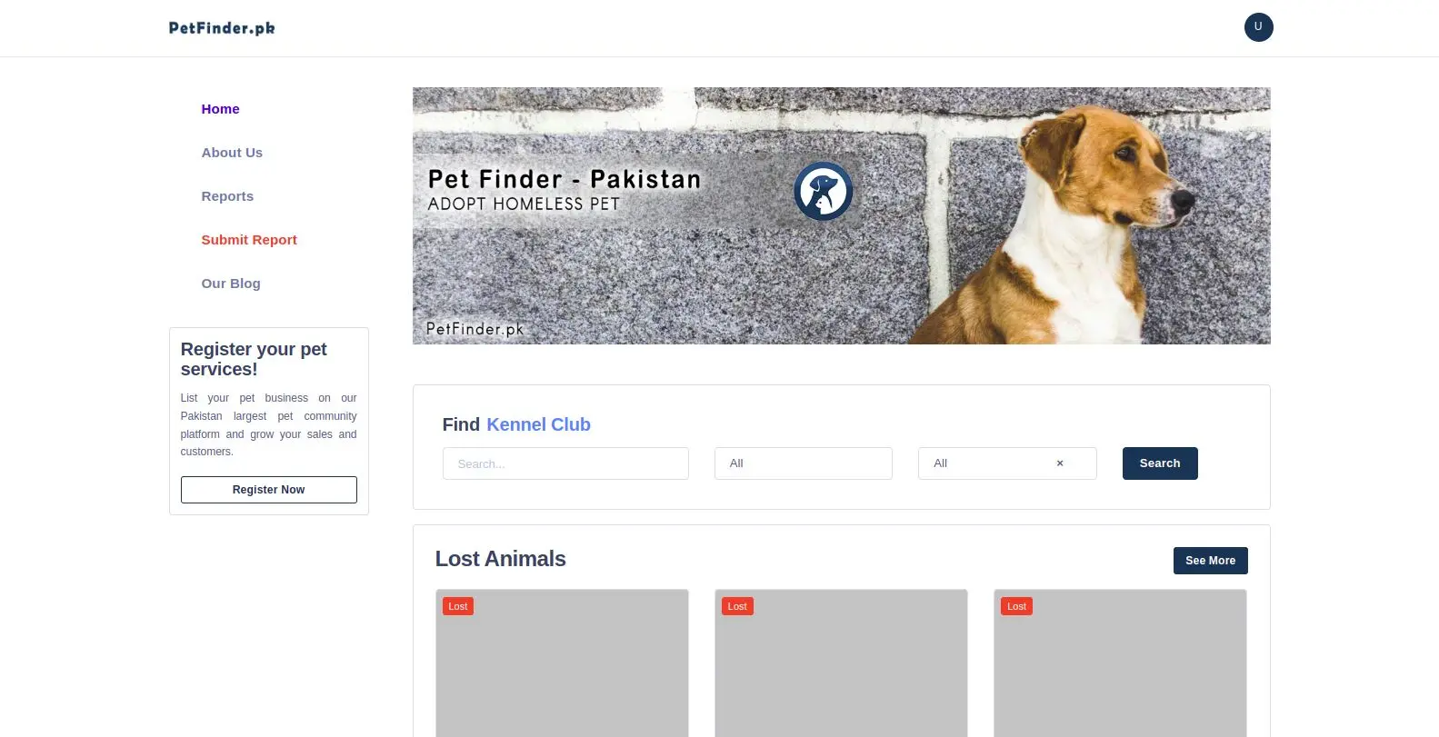Visit Our Blog from sidebar
This screenshot has width=1439, height=737.
231,284
